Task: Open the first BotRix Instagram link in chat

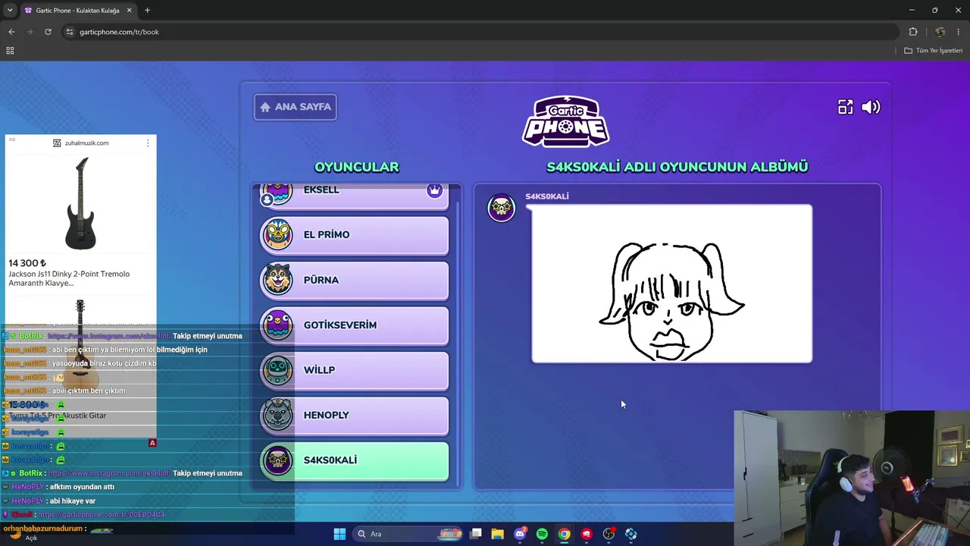Action: click(x=109, y=336)
